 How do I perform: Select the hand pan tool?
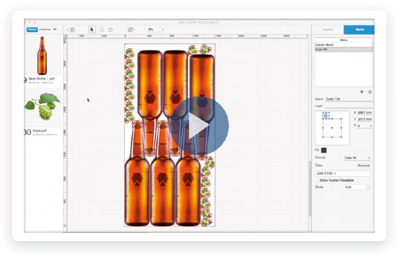110,30
